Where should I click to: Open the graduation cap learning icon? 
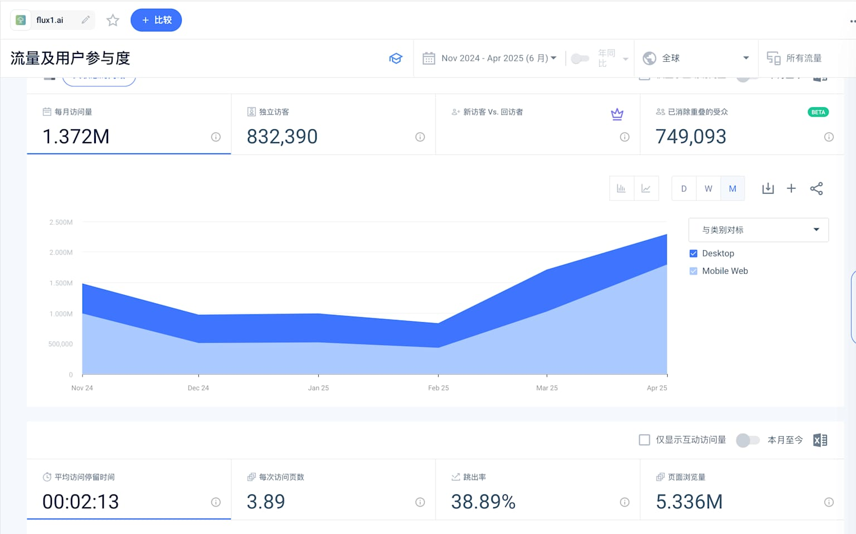(396, 59)
